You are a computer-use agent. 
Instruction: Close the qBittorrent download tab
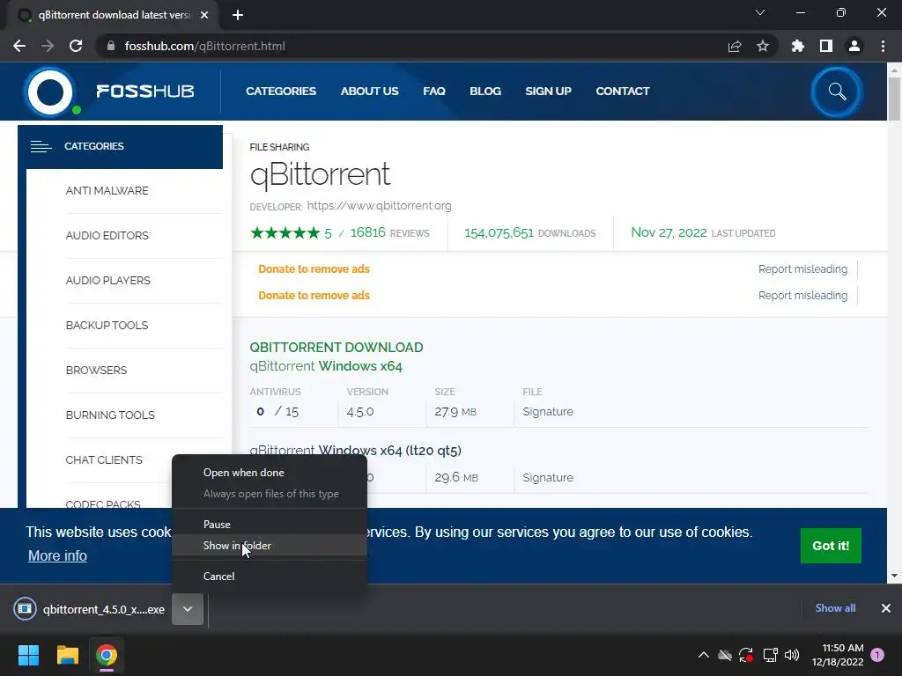[x=204, y=15]
